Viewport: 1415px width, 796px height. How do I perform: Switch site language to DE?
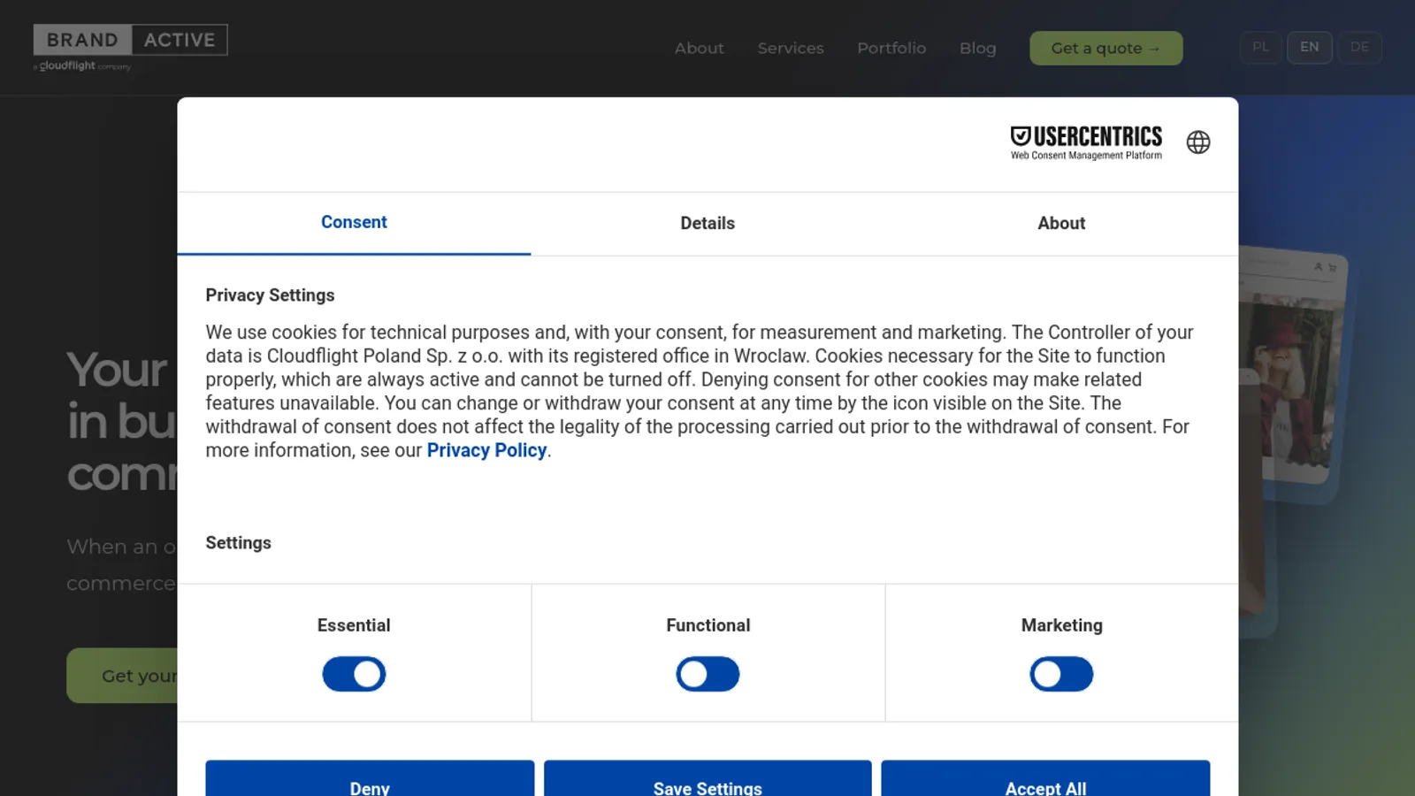tap(1359, 47)
